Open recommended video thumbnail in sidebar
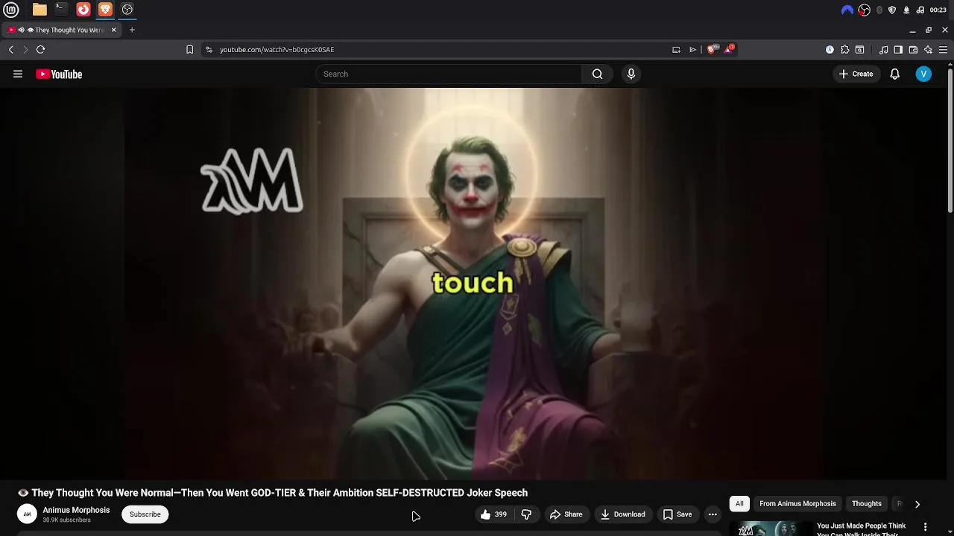The height and width of the screenshot is (536, 954). tap(771, 529)
